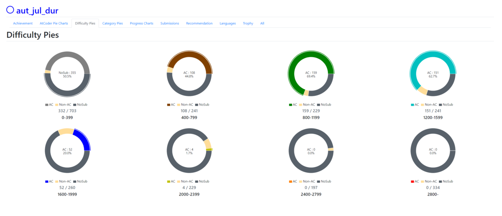Screen dimensions: 502x216
Task: Click the aut_jul_dur username link
Action: click(37, 11)
